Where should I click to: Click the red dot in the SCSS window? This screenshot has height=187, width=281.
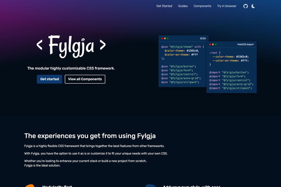[x=162, y=39]
